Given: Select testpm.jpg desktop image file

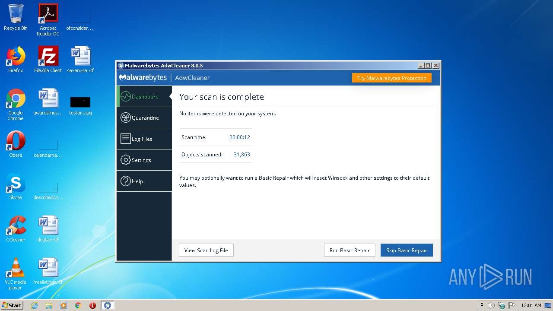Looking at the screenshot, I should pyautogui.click(x=80, y=105).
